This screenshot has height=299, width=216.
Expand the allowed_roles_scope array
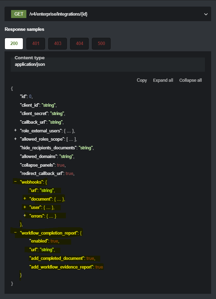coord(15,139)
